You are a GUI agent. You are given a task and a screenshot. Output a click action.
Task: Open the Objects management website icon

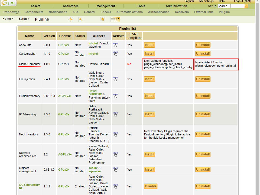(115, 170)
